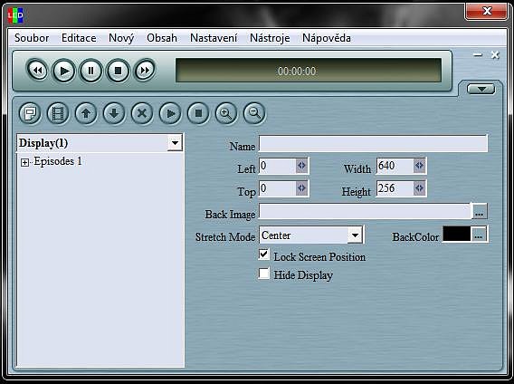Click into the Name text field
Viewport: 514px width, 384px height.
373,143
